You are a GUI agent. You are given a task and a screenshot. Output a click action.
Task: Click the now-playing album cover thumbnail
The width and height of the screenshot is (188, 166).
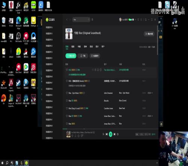click(x=68, y=134)
